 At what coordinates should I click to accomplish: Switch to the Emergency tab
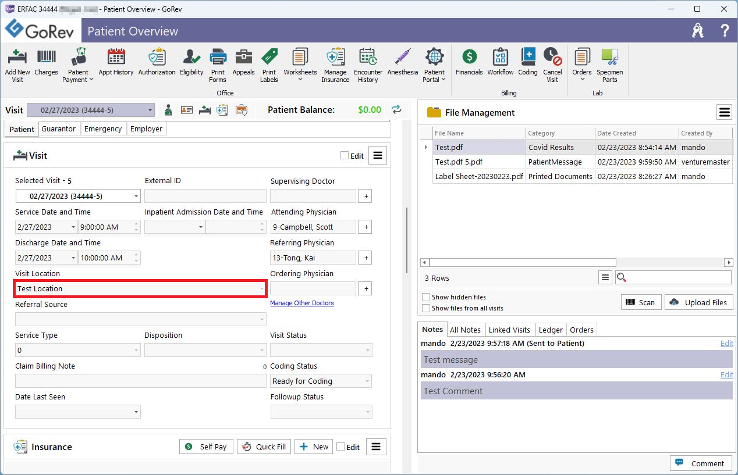pos(103,129)
